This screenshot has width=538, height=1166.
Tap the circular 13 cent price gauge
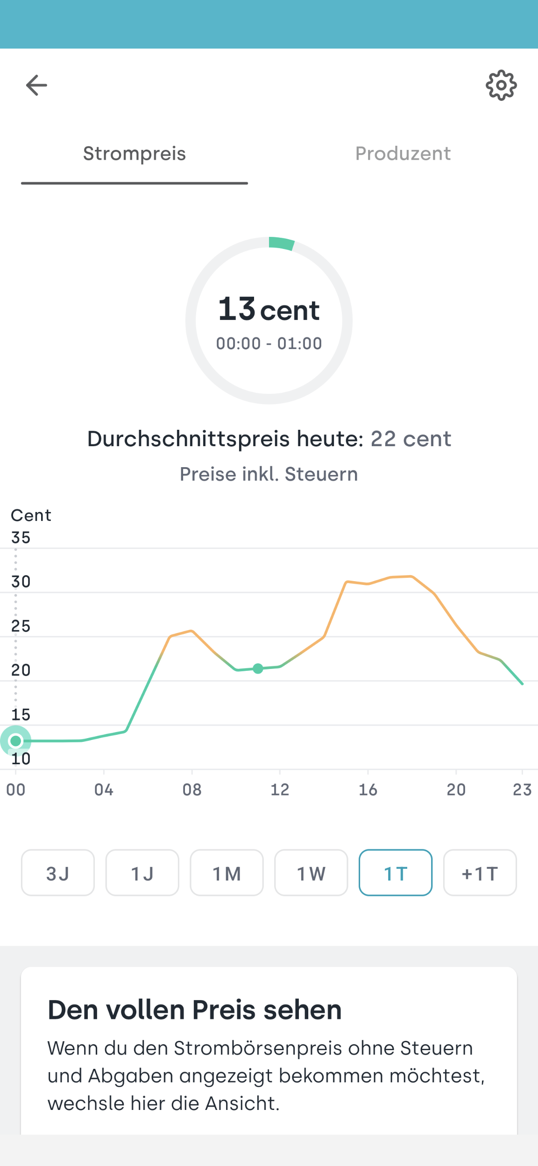[x=269, y=320]
